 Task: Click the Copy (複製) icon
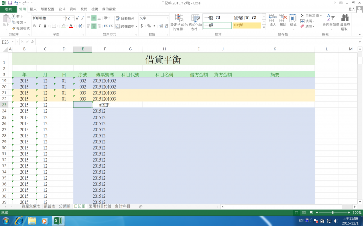click(x=14, y=22)
